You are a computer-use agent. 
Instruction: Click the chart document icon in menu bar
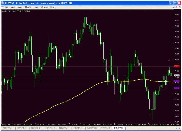(x=3, y=7)
